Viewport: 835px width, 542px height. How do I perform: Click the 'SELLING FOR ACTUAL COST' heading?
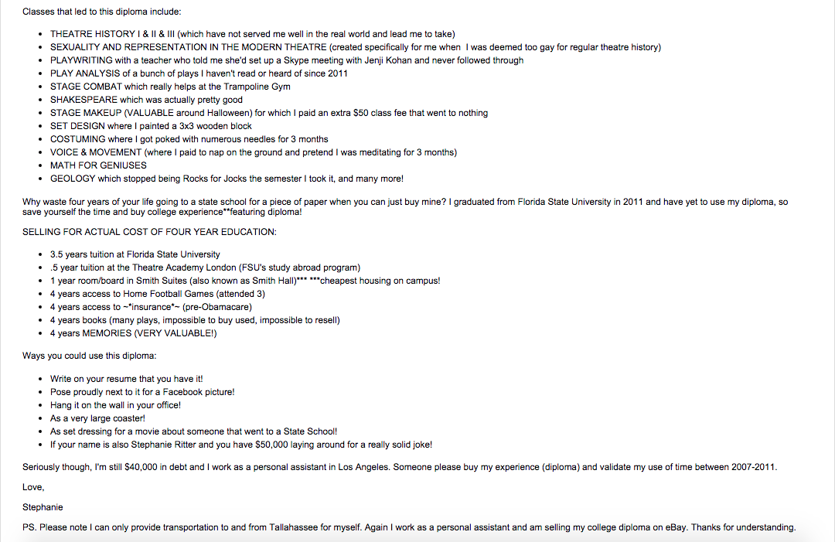(x=149, y=233)
